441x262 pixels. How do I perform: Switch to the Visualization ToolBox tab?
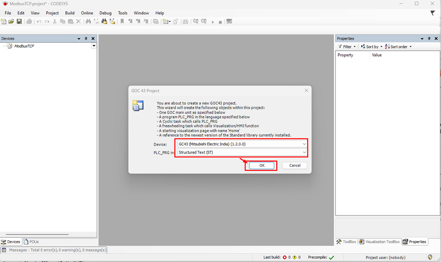point(379,242)
